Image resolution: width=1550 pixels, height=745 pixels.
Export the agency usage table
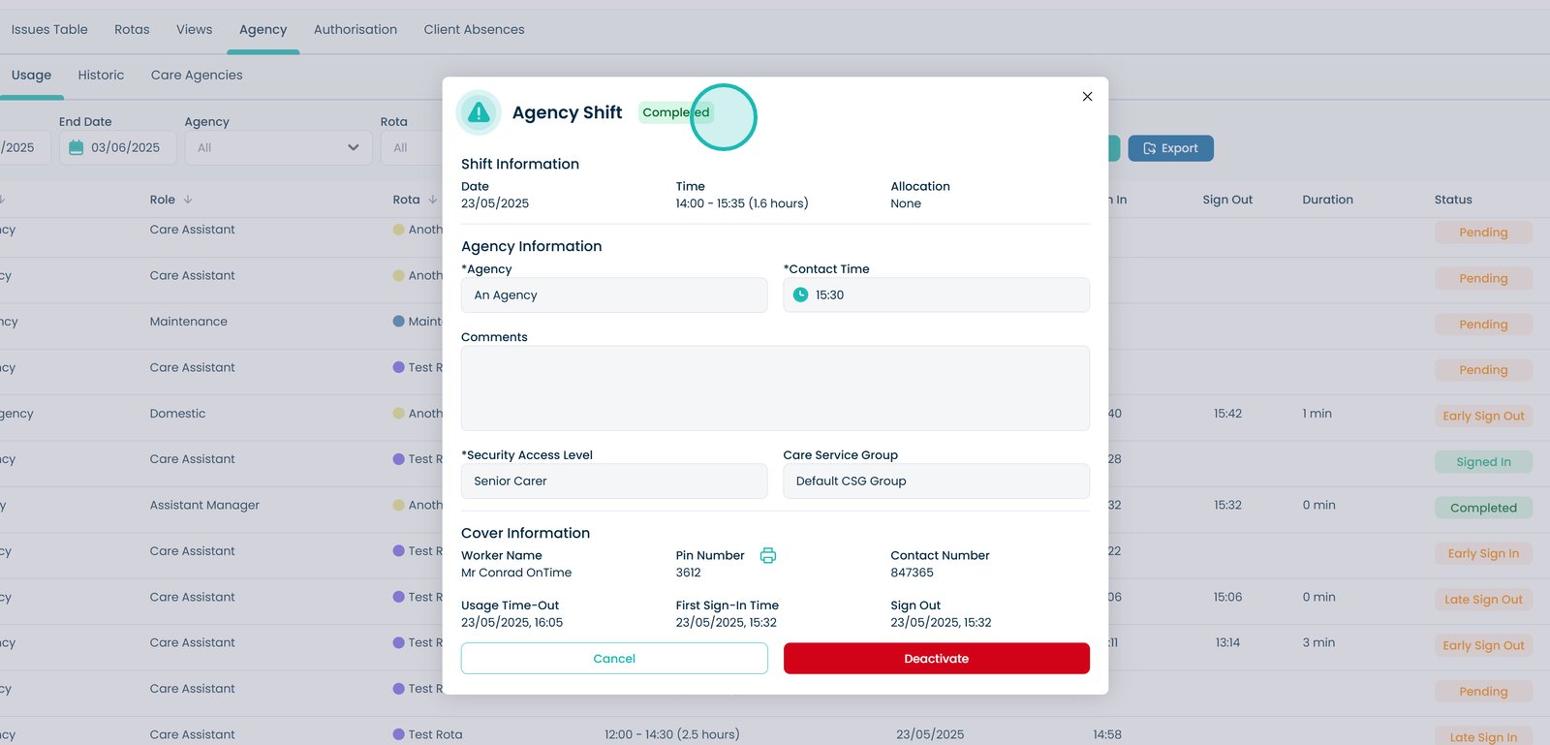pos(1170,148)
